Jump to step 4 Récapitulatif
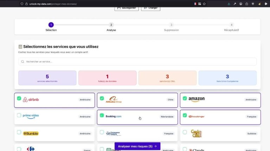Viewport: 270px width, 151px height. (231, 25)
